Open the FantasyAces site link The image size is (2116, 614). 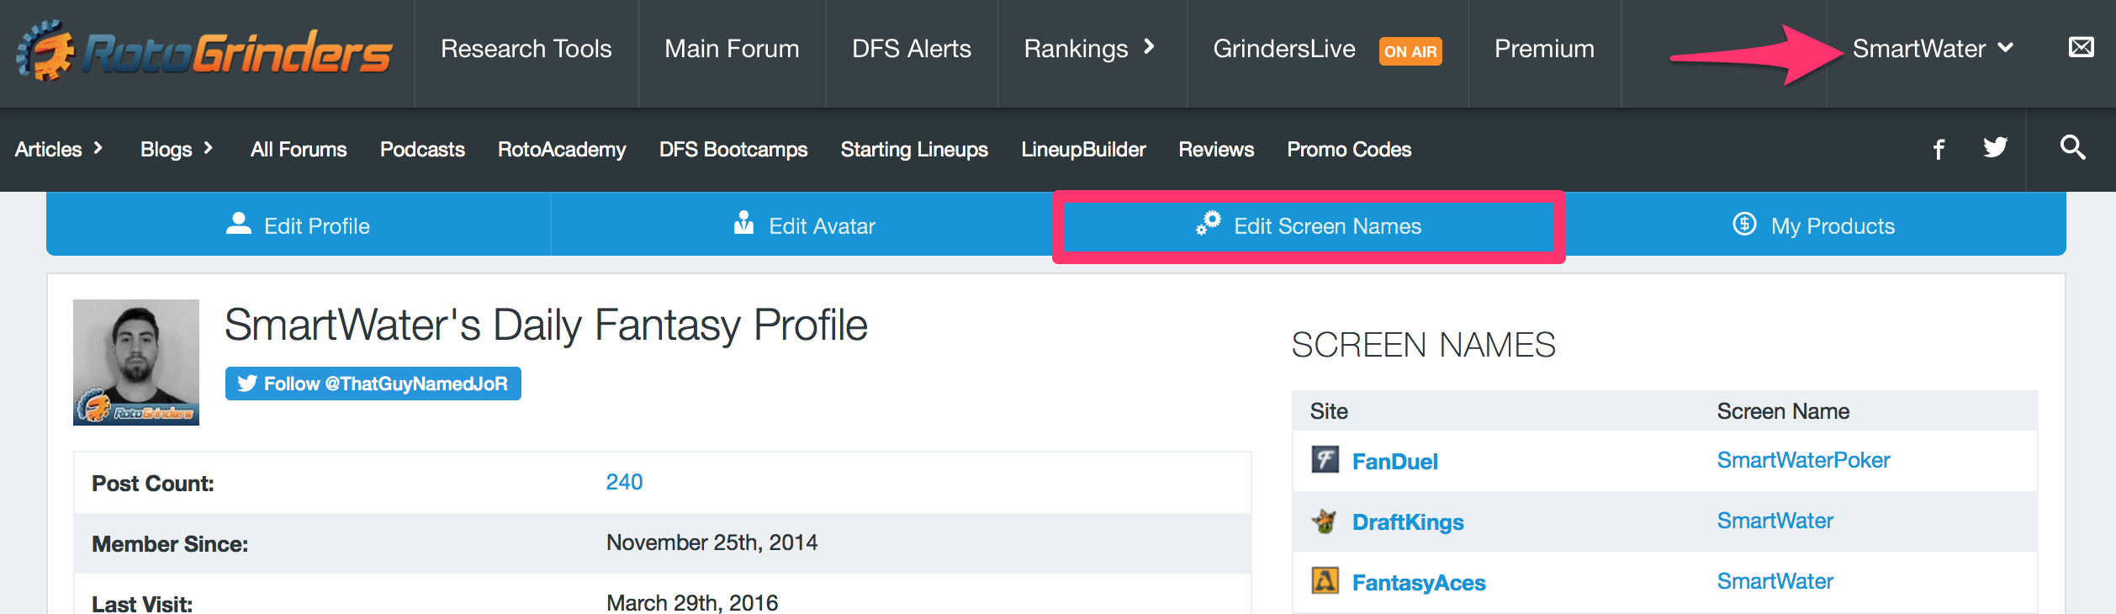tap(1419, 582)
